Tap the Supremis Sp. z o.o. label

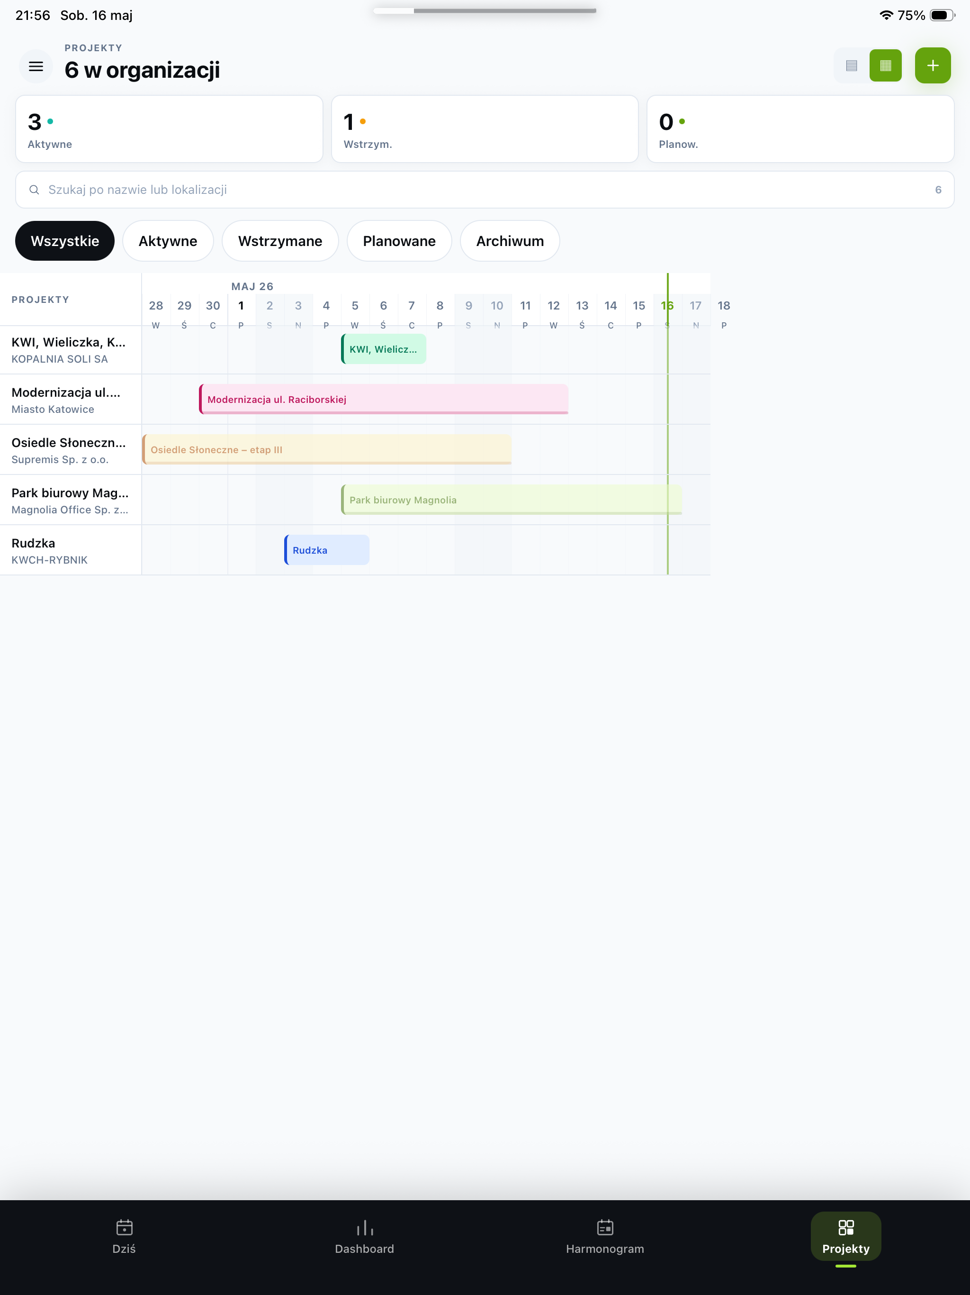coord(60,460)
